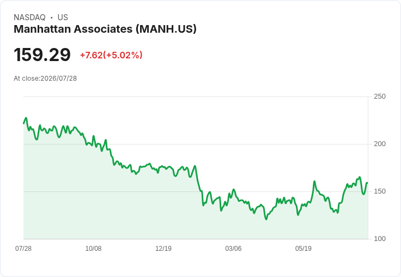The height and width of the screenshot is (277, 401).
Task: Click the 100 y-axis price label
Action: click(380, 239)
